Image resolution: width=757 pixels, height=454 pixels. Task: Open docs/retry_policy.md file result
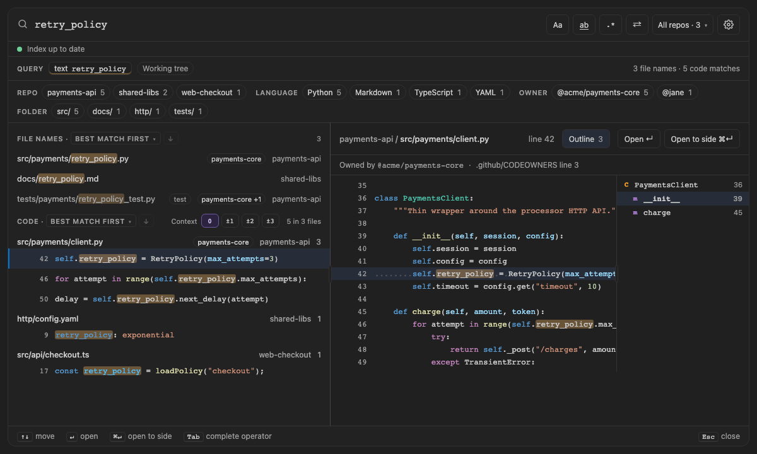coord(169,179)
